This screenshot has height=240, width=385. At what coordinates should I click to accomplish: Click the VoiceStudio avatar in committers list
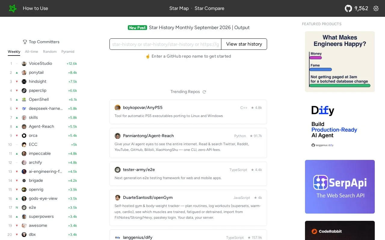tap(24, 64)
